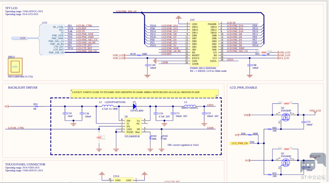
Task: Select the CN7 connector body
Action: coord(204,44)
